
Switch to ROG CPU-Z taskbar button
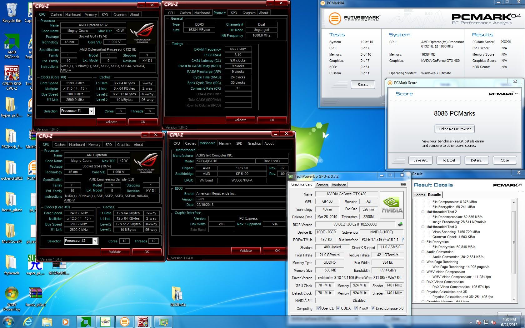(143, 321)
